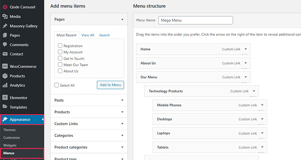Screen dimensions: 301x160
Task: Click the Qode Carousel sidebar icon
Action: (x=5, y=7)
